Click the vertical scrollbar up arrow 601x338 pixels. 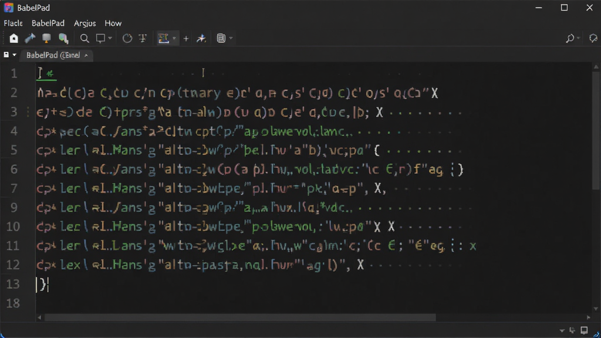click(x=596, y=67)
